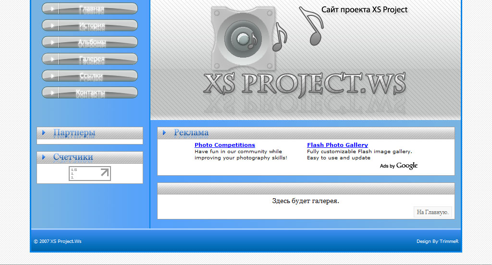492x265 pixels.
Task: Click the arrow icon on Ссылки button
Action: coord(52,76)
